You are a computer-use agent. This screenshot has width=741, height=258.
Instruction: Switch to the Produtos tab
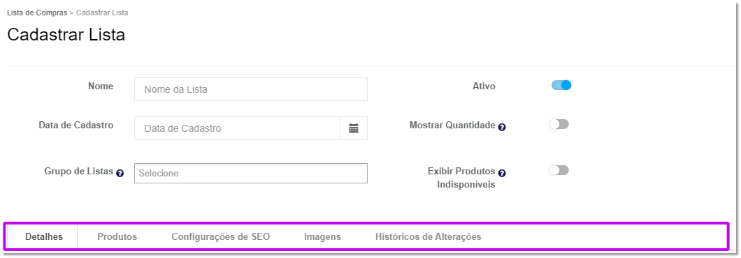click(x=117, y=237)
